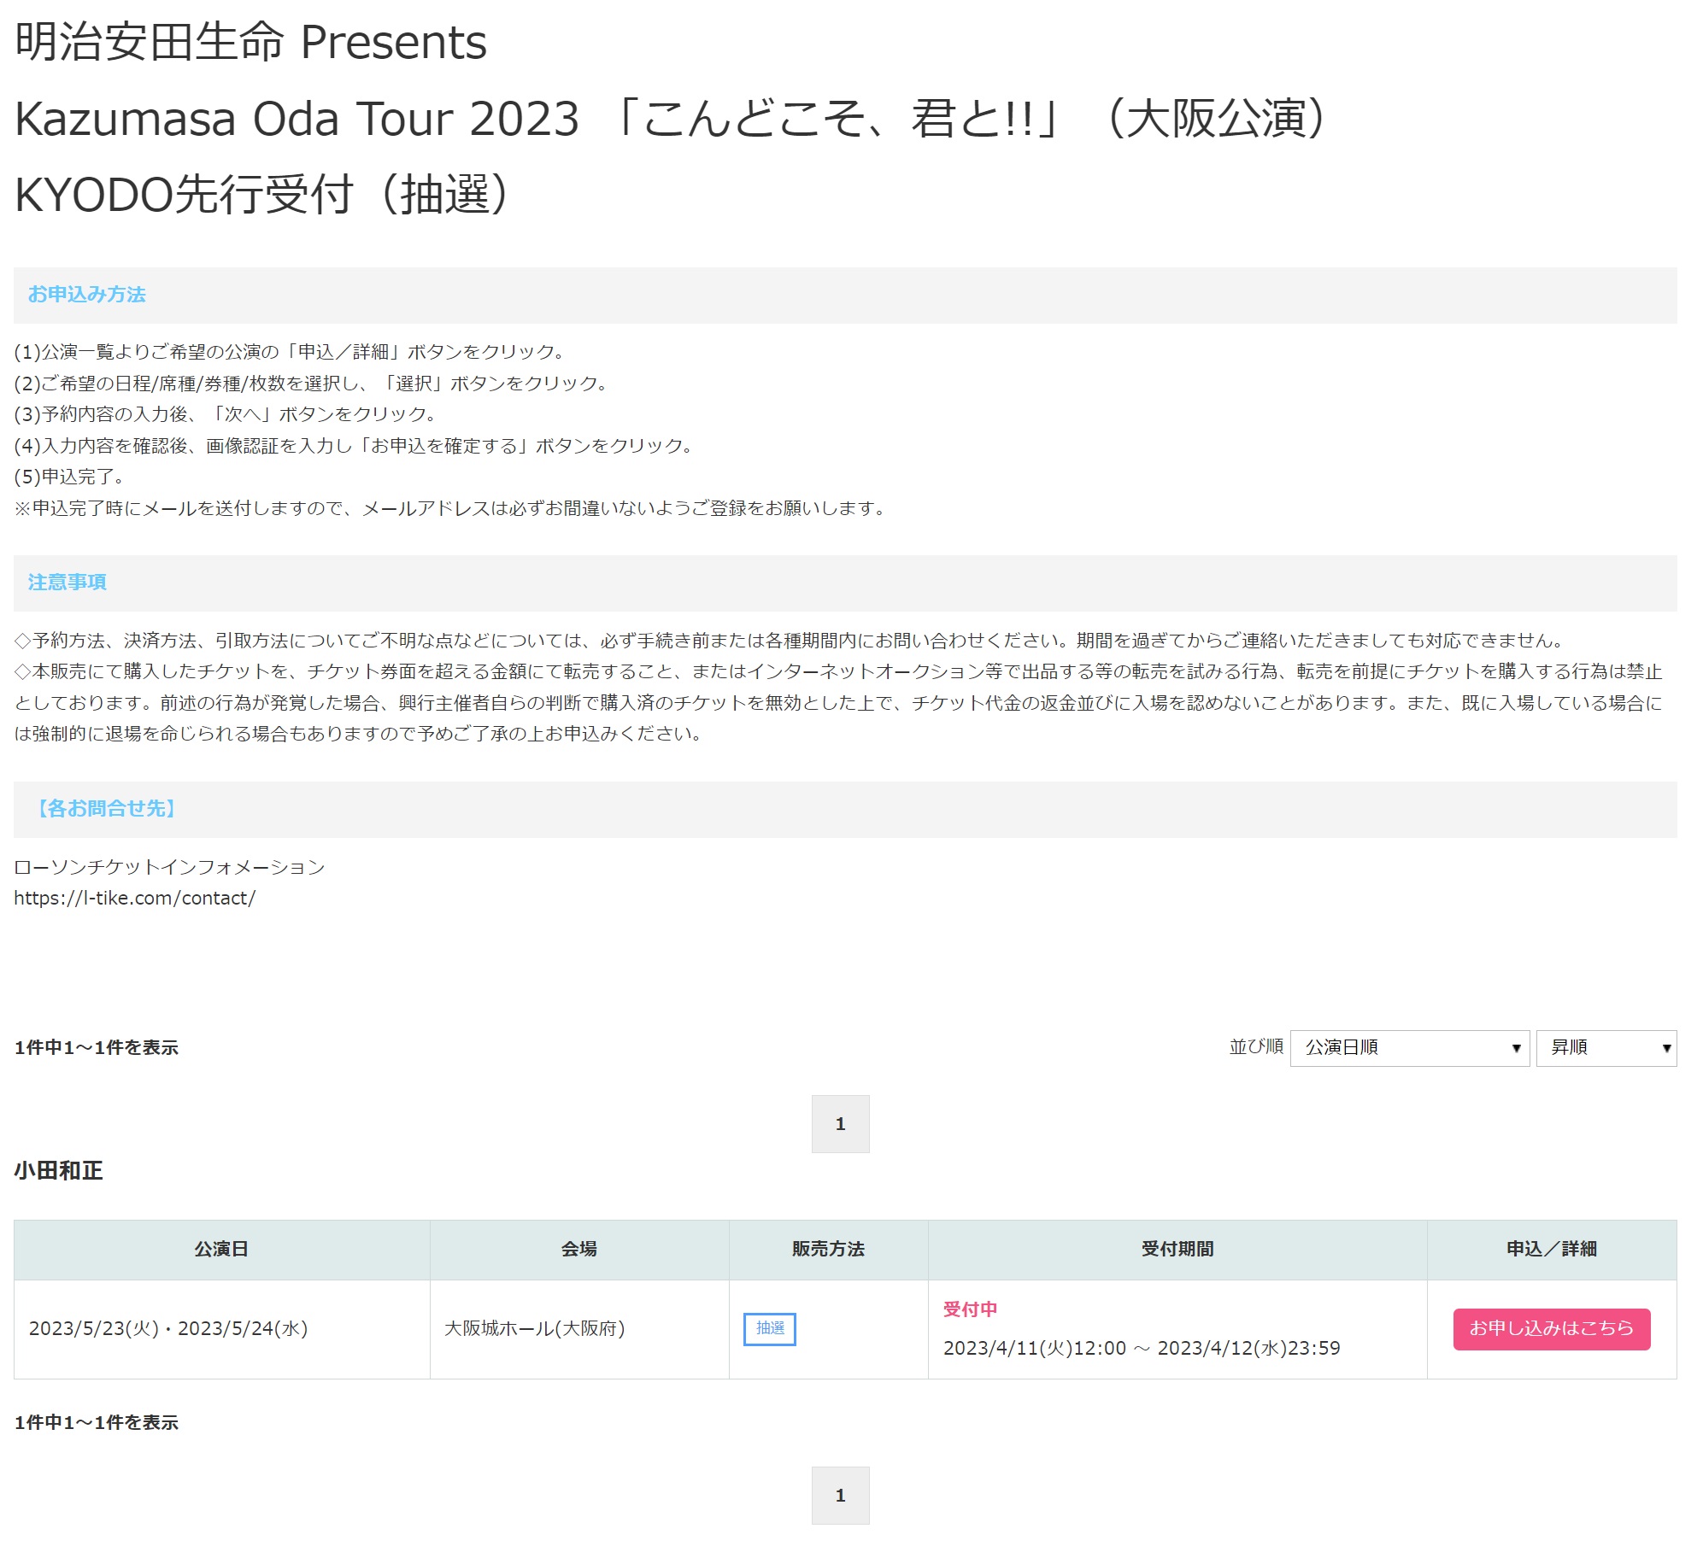Click the 会場 column header

pyautogui.click(x=578, y=1249)
